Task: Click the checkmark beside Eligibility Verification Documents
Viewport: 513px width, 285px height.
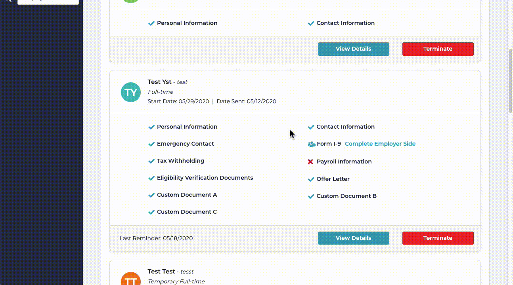Action: click(x=151, y=178)
